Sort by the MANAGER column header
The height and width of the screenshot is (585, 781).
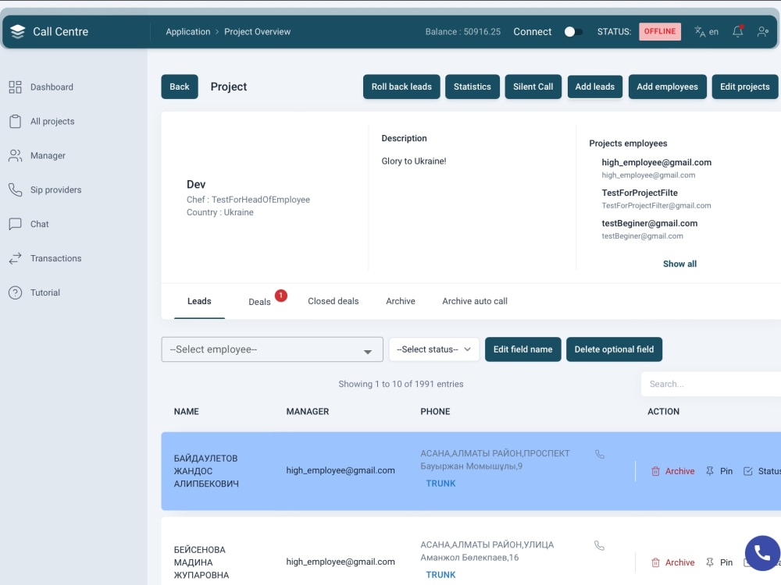coord(307,411)
